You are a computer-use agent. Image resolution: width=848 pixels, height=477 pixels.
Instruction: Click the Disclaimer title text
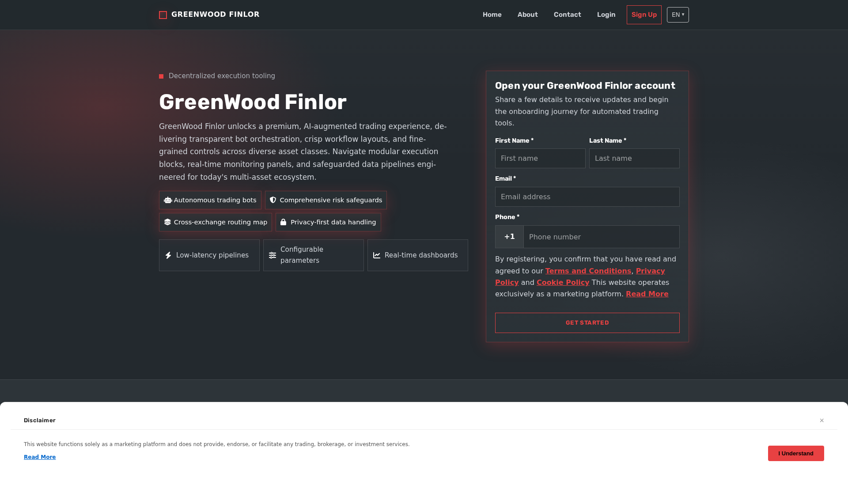[40, 420]
